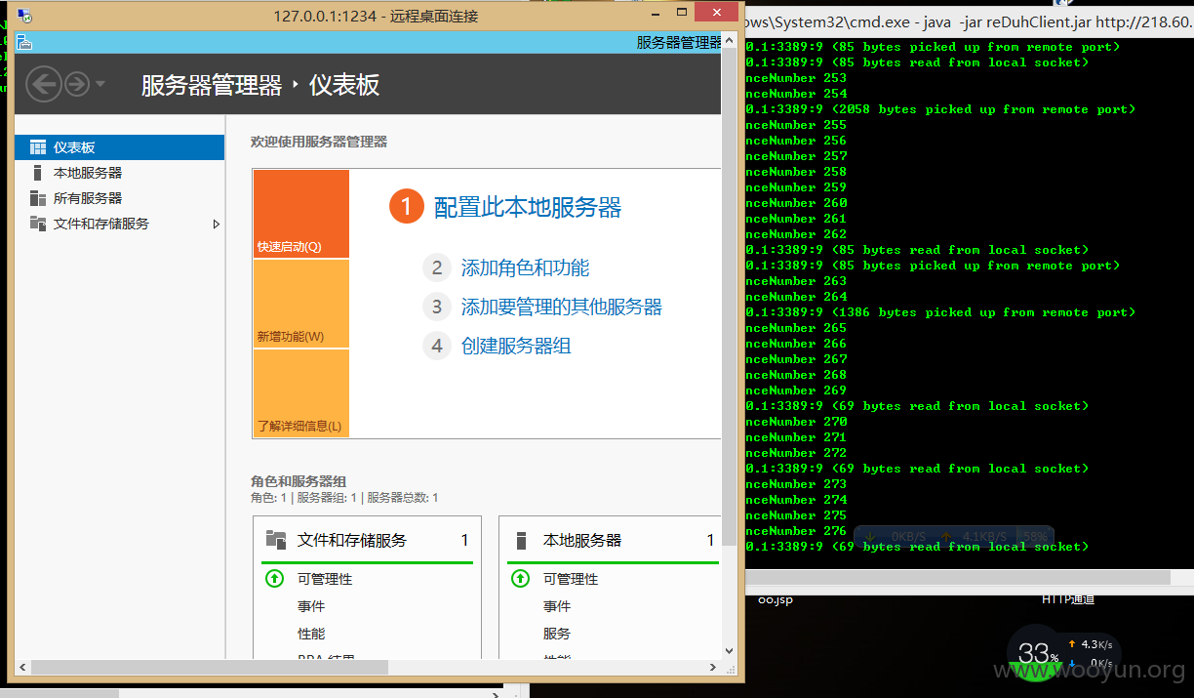The width and height of the screenshot is (1194, 698).
Task: Click the 文件和存储服务 folder icon in sidebar
Action: pyautogui.click(x=38, y=224)
